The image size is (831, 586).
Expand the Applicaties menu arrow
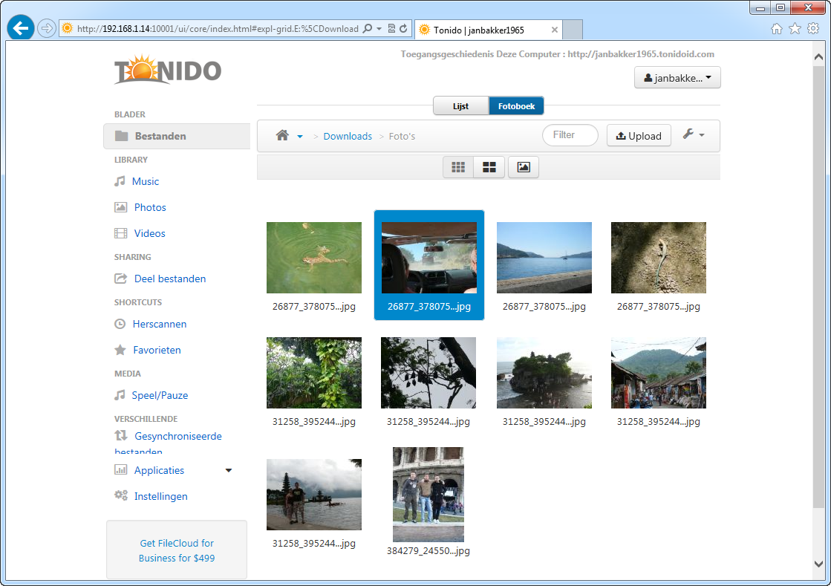(x=229, y=470)
